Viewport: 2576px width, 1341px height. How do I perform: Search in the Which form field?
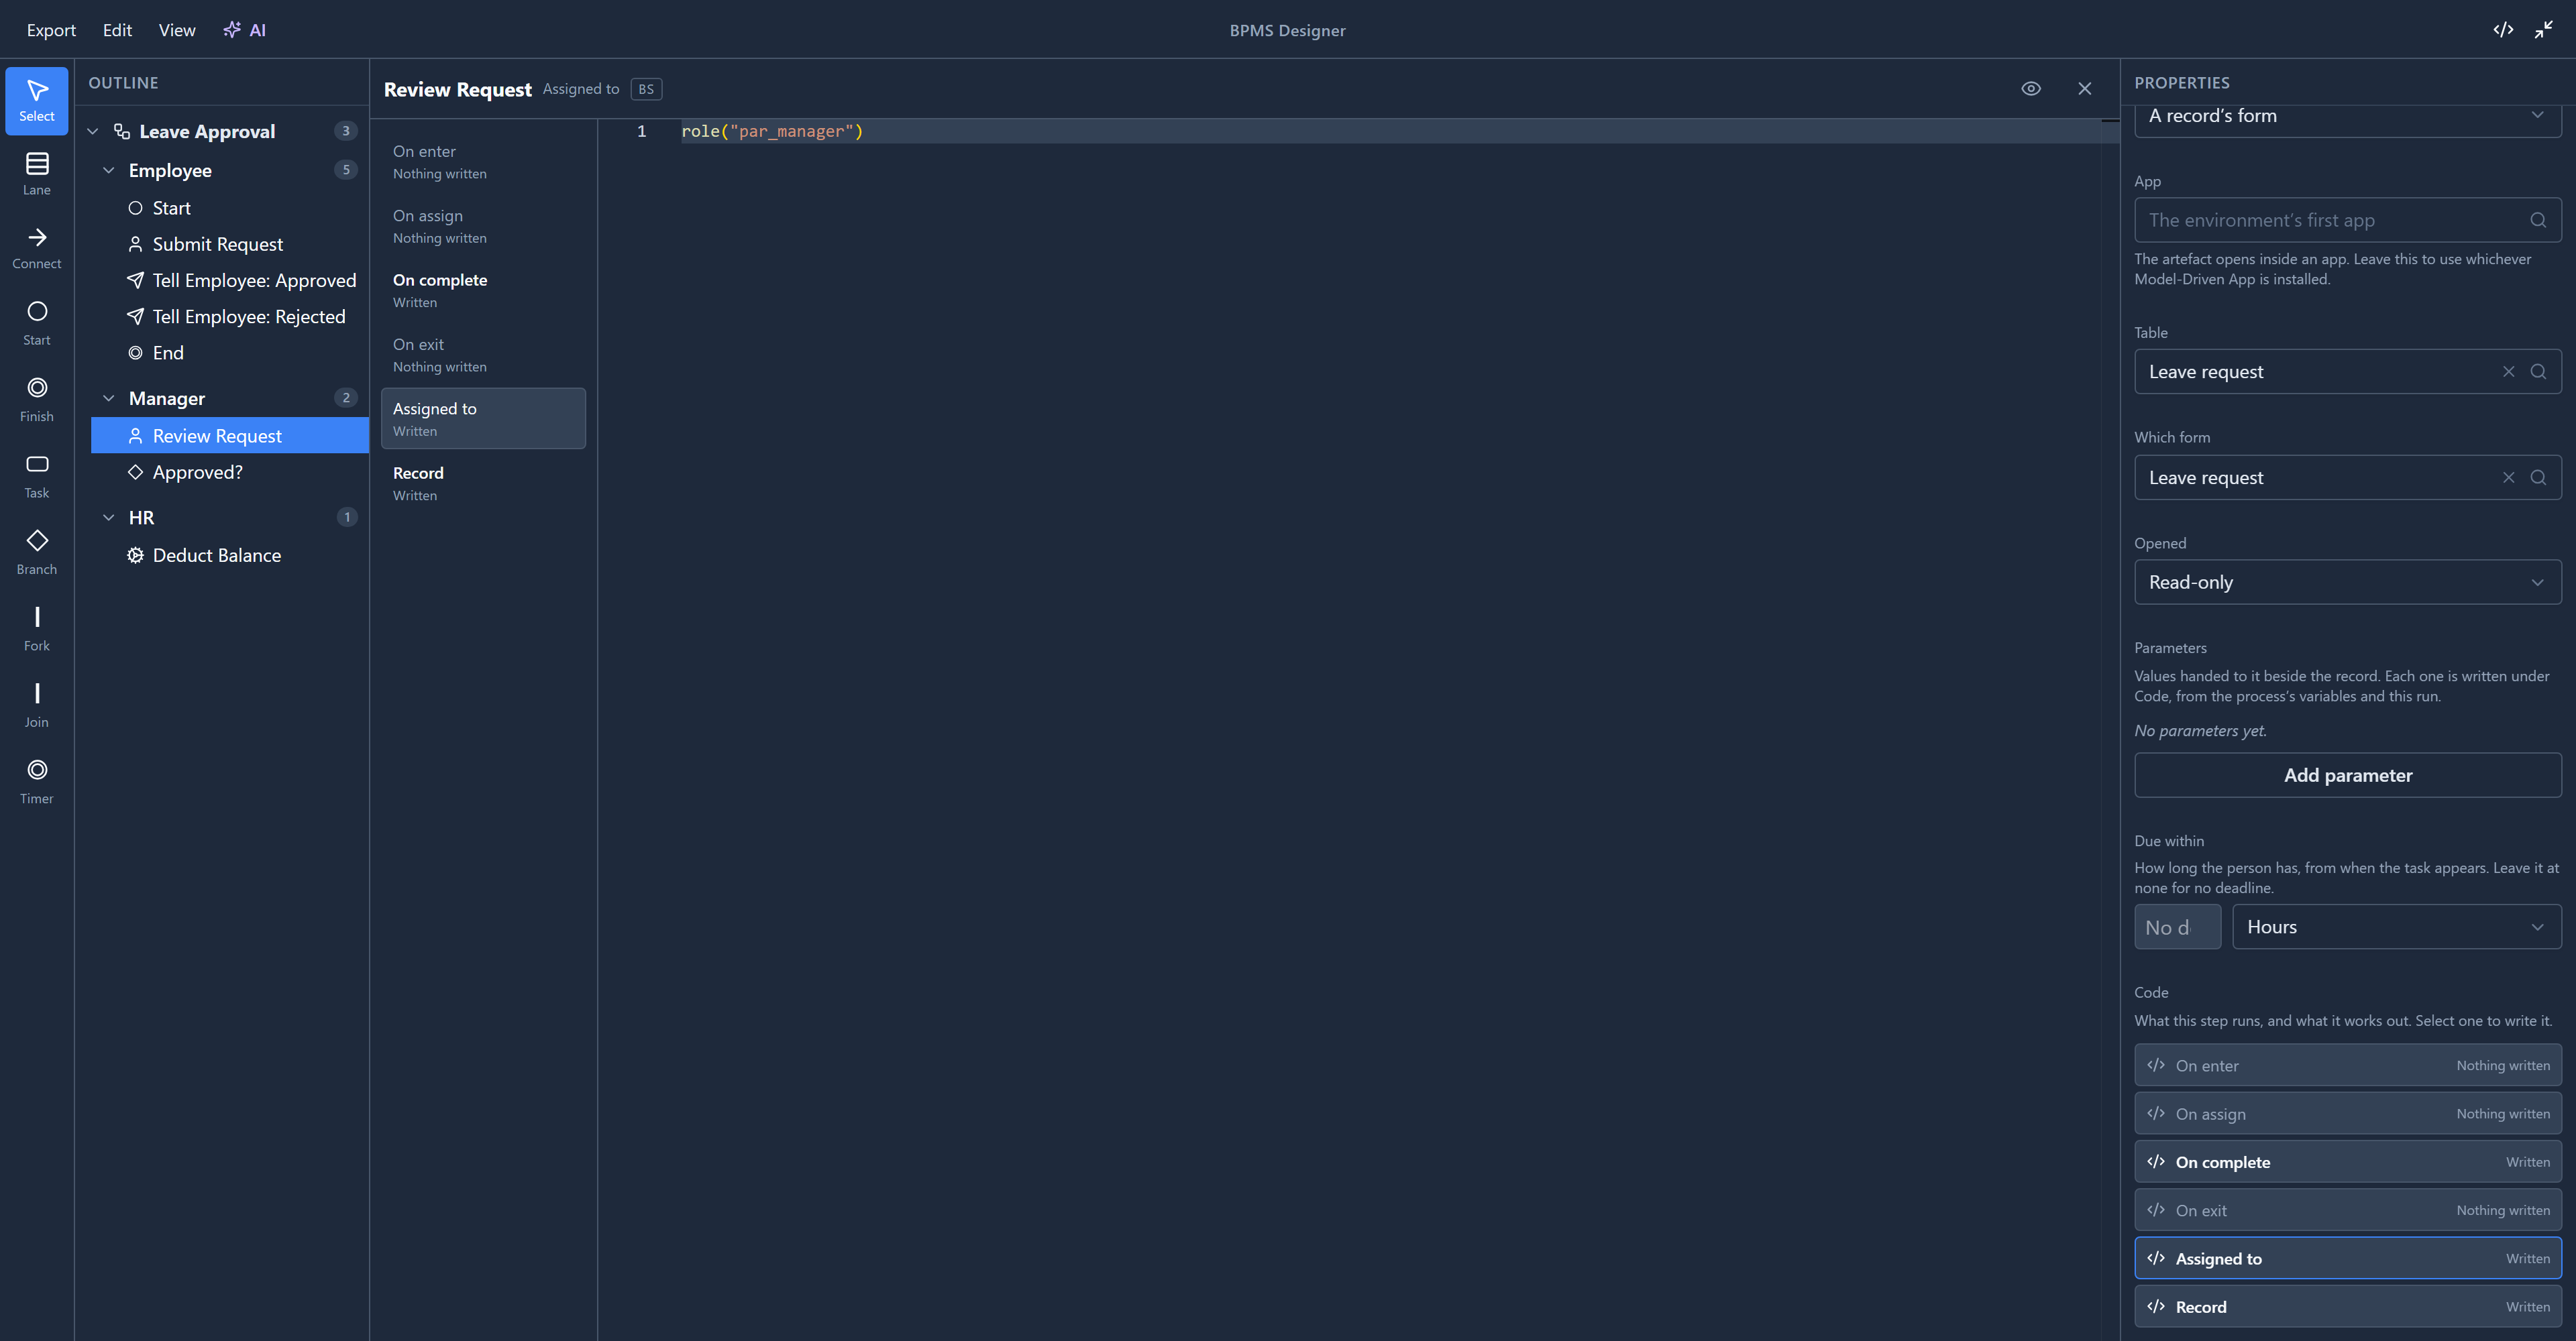pyautogui.click(x=2538, y=477)
